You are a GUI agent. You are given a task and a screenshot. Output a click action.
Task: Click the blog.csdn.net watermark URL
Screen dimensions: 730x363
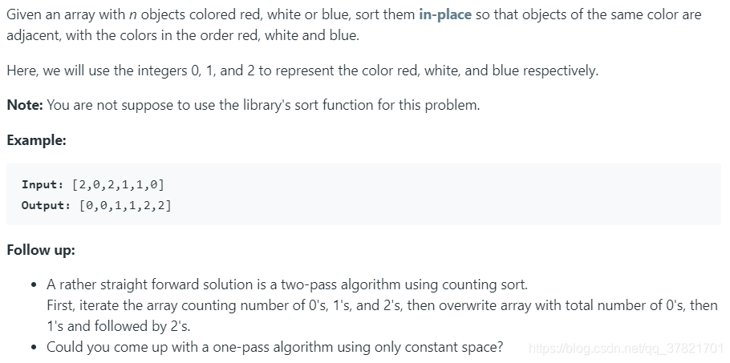[627, 348]
